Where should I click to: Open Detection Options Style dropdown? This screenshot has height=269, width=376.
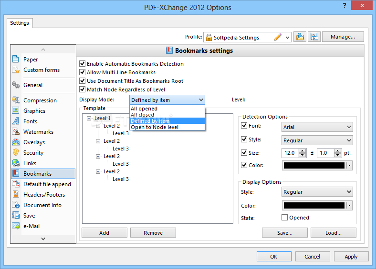[349, 140]
